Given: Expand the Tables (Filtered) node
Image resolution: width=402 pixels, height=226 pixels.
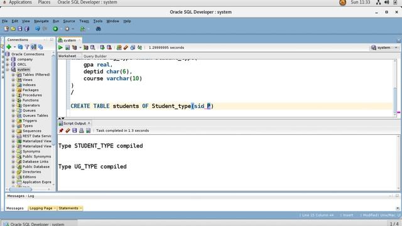Looking at the screenshot, I should tap(13, 75).
